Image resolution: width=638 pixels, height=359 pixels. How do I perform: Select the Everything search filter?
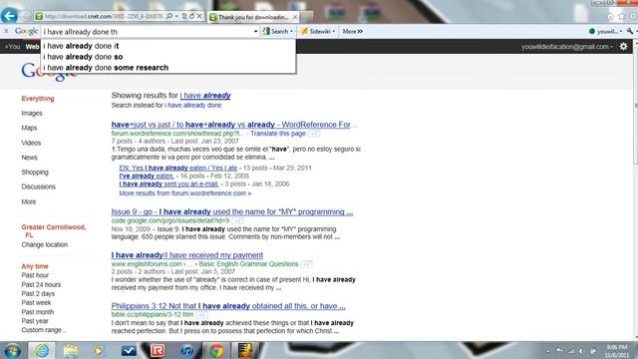[x=38, y=99]
